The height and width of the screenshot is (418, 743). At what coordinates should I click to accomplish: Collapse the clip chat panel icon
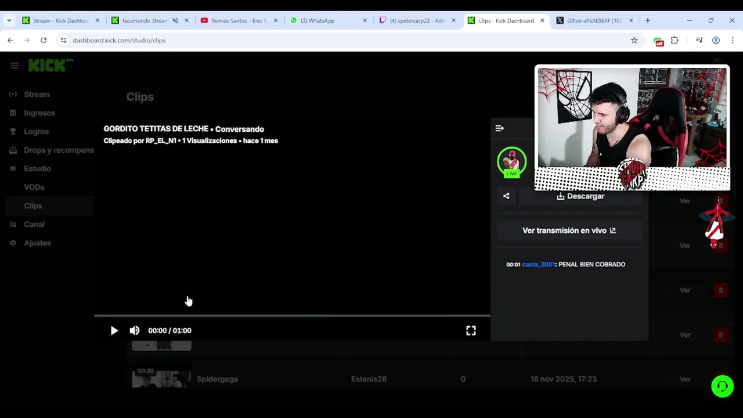500,128
